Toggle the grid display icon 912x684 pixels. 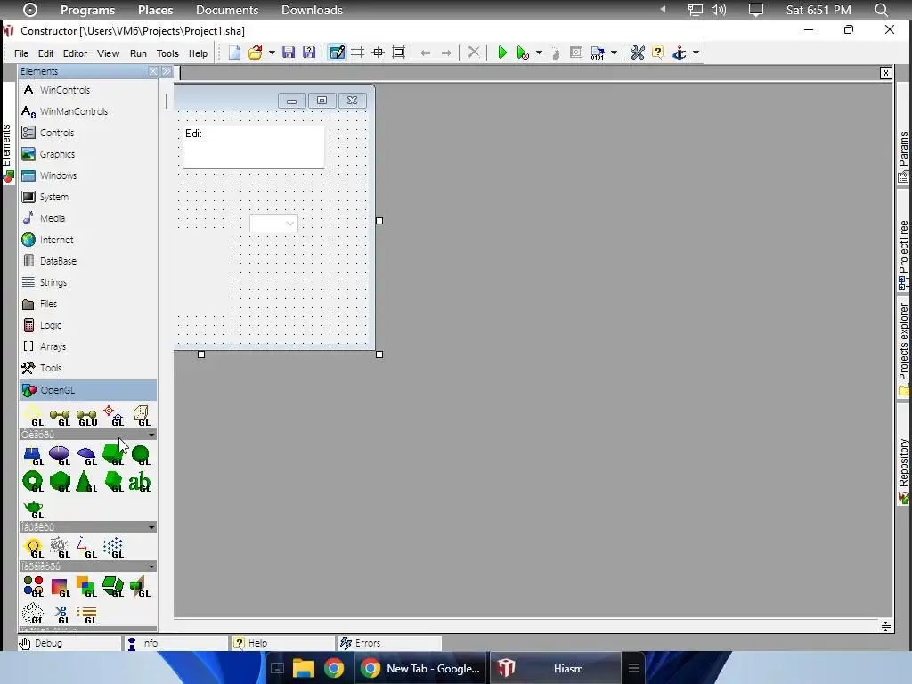358,53
